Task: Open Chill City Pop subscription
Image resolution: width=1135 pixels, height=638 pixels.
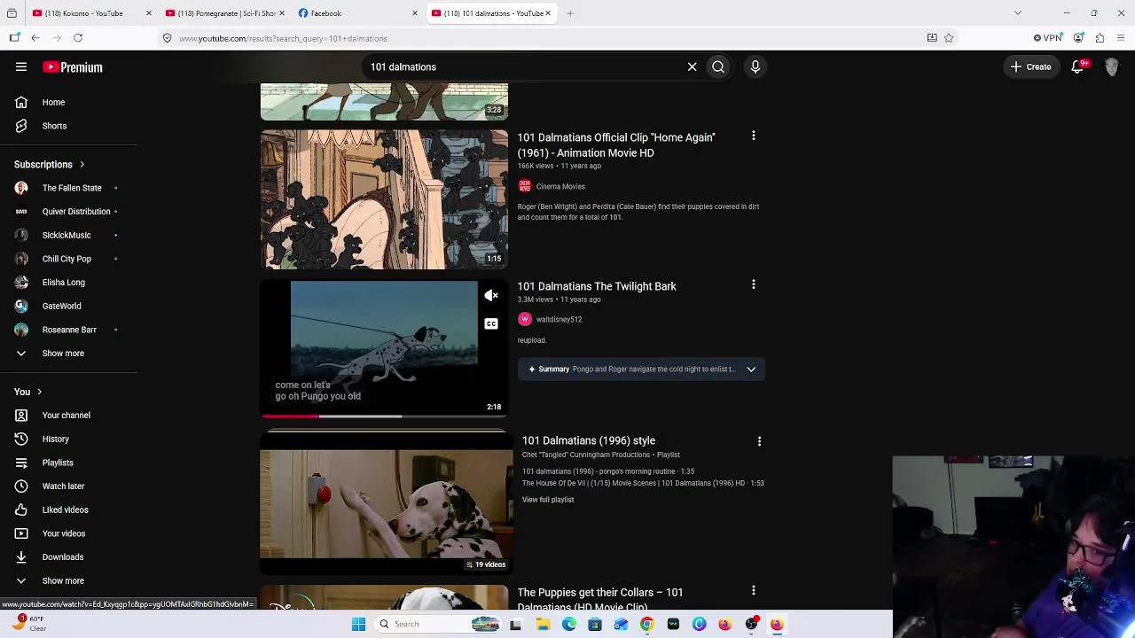Action: point(68,259)
